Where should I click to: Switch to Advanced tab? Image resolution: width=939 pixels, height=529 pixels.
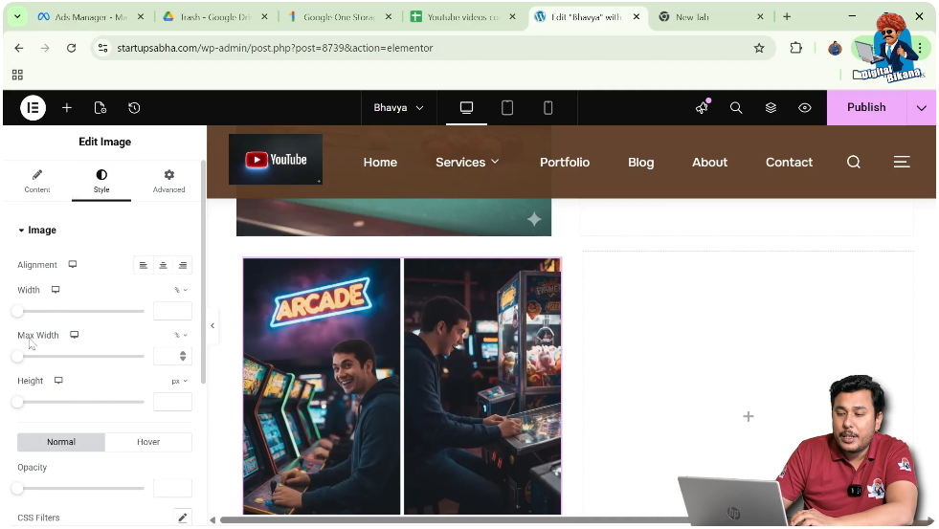168,181
